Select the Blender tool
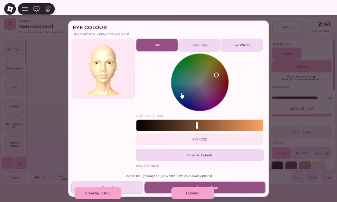This screenshot has width=337, height=202. 41,177
